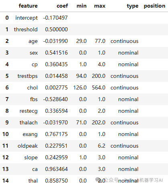Select row index 4 for cp

pyautogui.click(x=7, y=64)
